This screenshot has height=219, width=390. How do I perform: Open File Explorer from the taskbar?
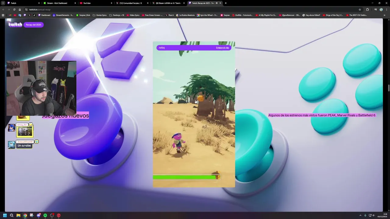click(x=18, y=215)
